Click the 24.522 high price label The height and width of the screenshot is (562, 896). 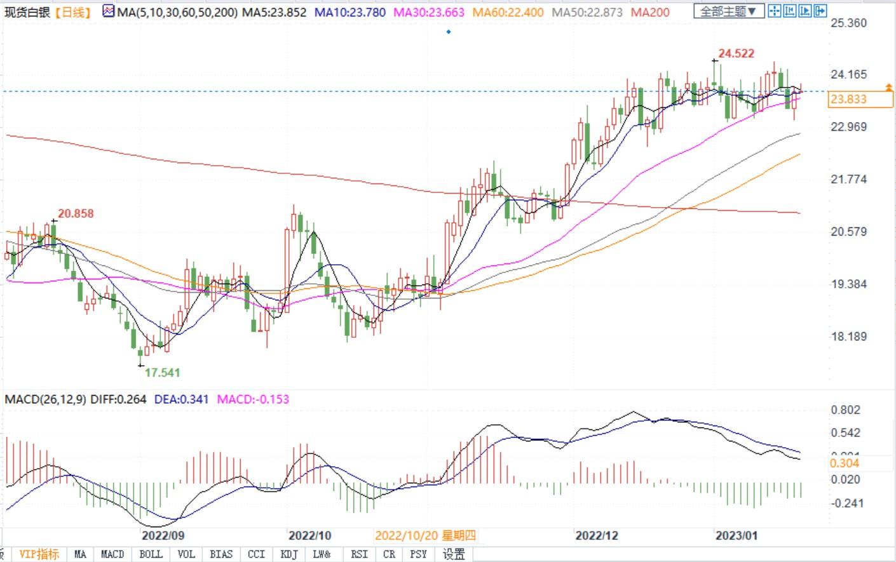coord(736,54)
